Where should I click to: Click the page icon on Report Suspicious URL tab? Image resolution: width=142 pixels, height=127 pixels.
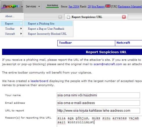click(x=68, y=17)
